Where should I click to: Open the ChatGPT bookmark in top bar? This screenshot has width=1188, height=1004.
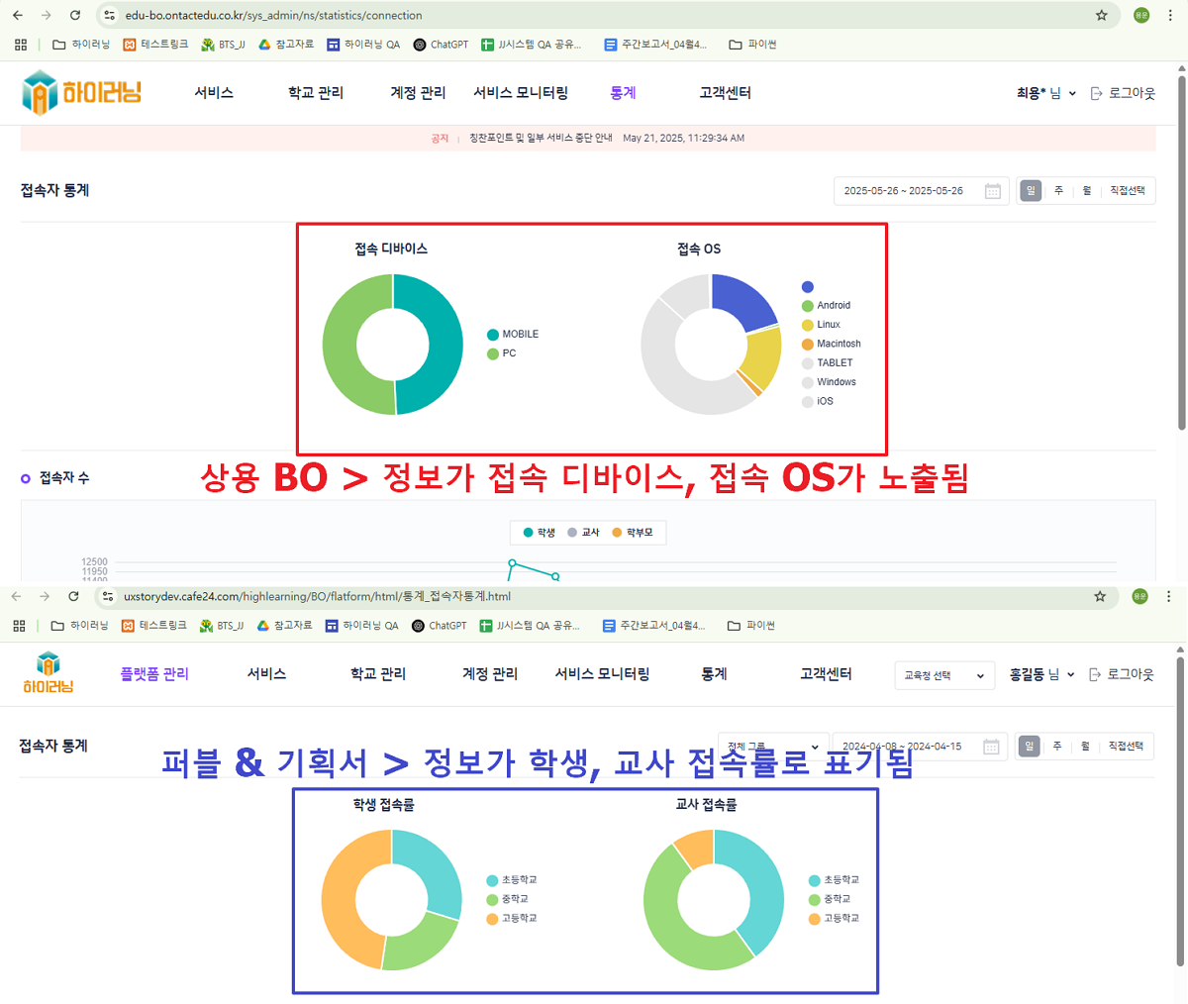(441, 45)
